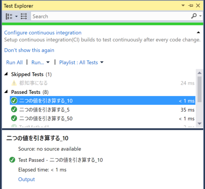Open Configure continuous integration link

click(x=43, y=32)
